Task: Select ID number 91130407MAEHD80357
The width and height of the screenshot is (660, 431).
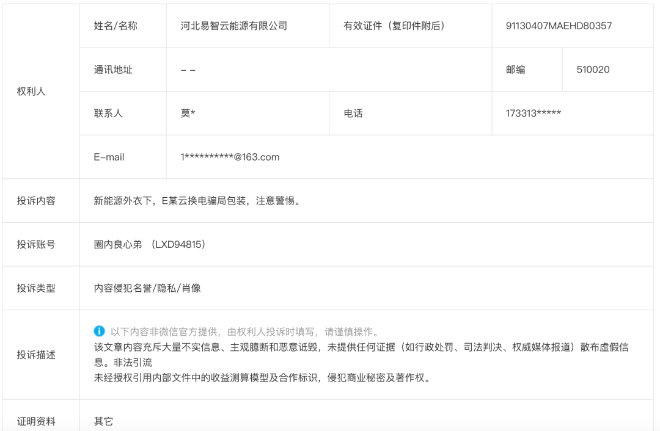Action: pyautogui.click(x=559, y=26)
